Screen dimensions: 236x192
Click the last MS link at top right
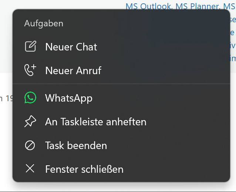(x=229, y=6)
